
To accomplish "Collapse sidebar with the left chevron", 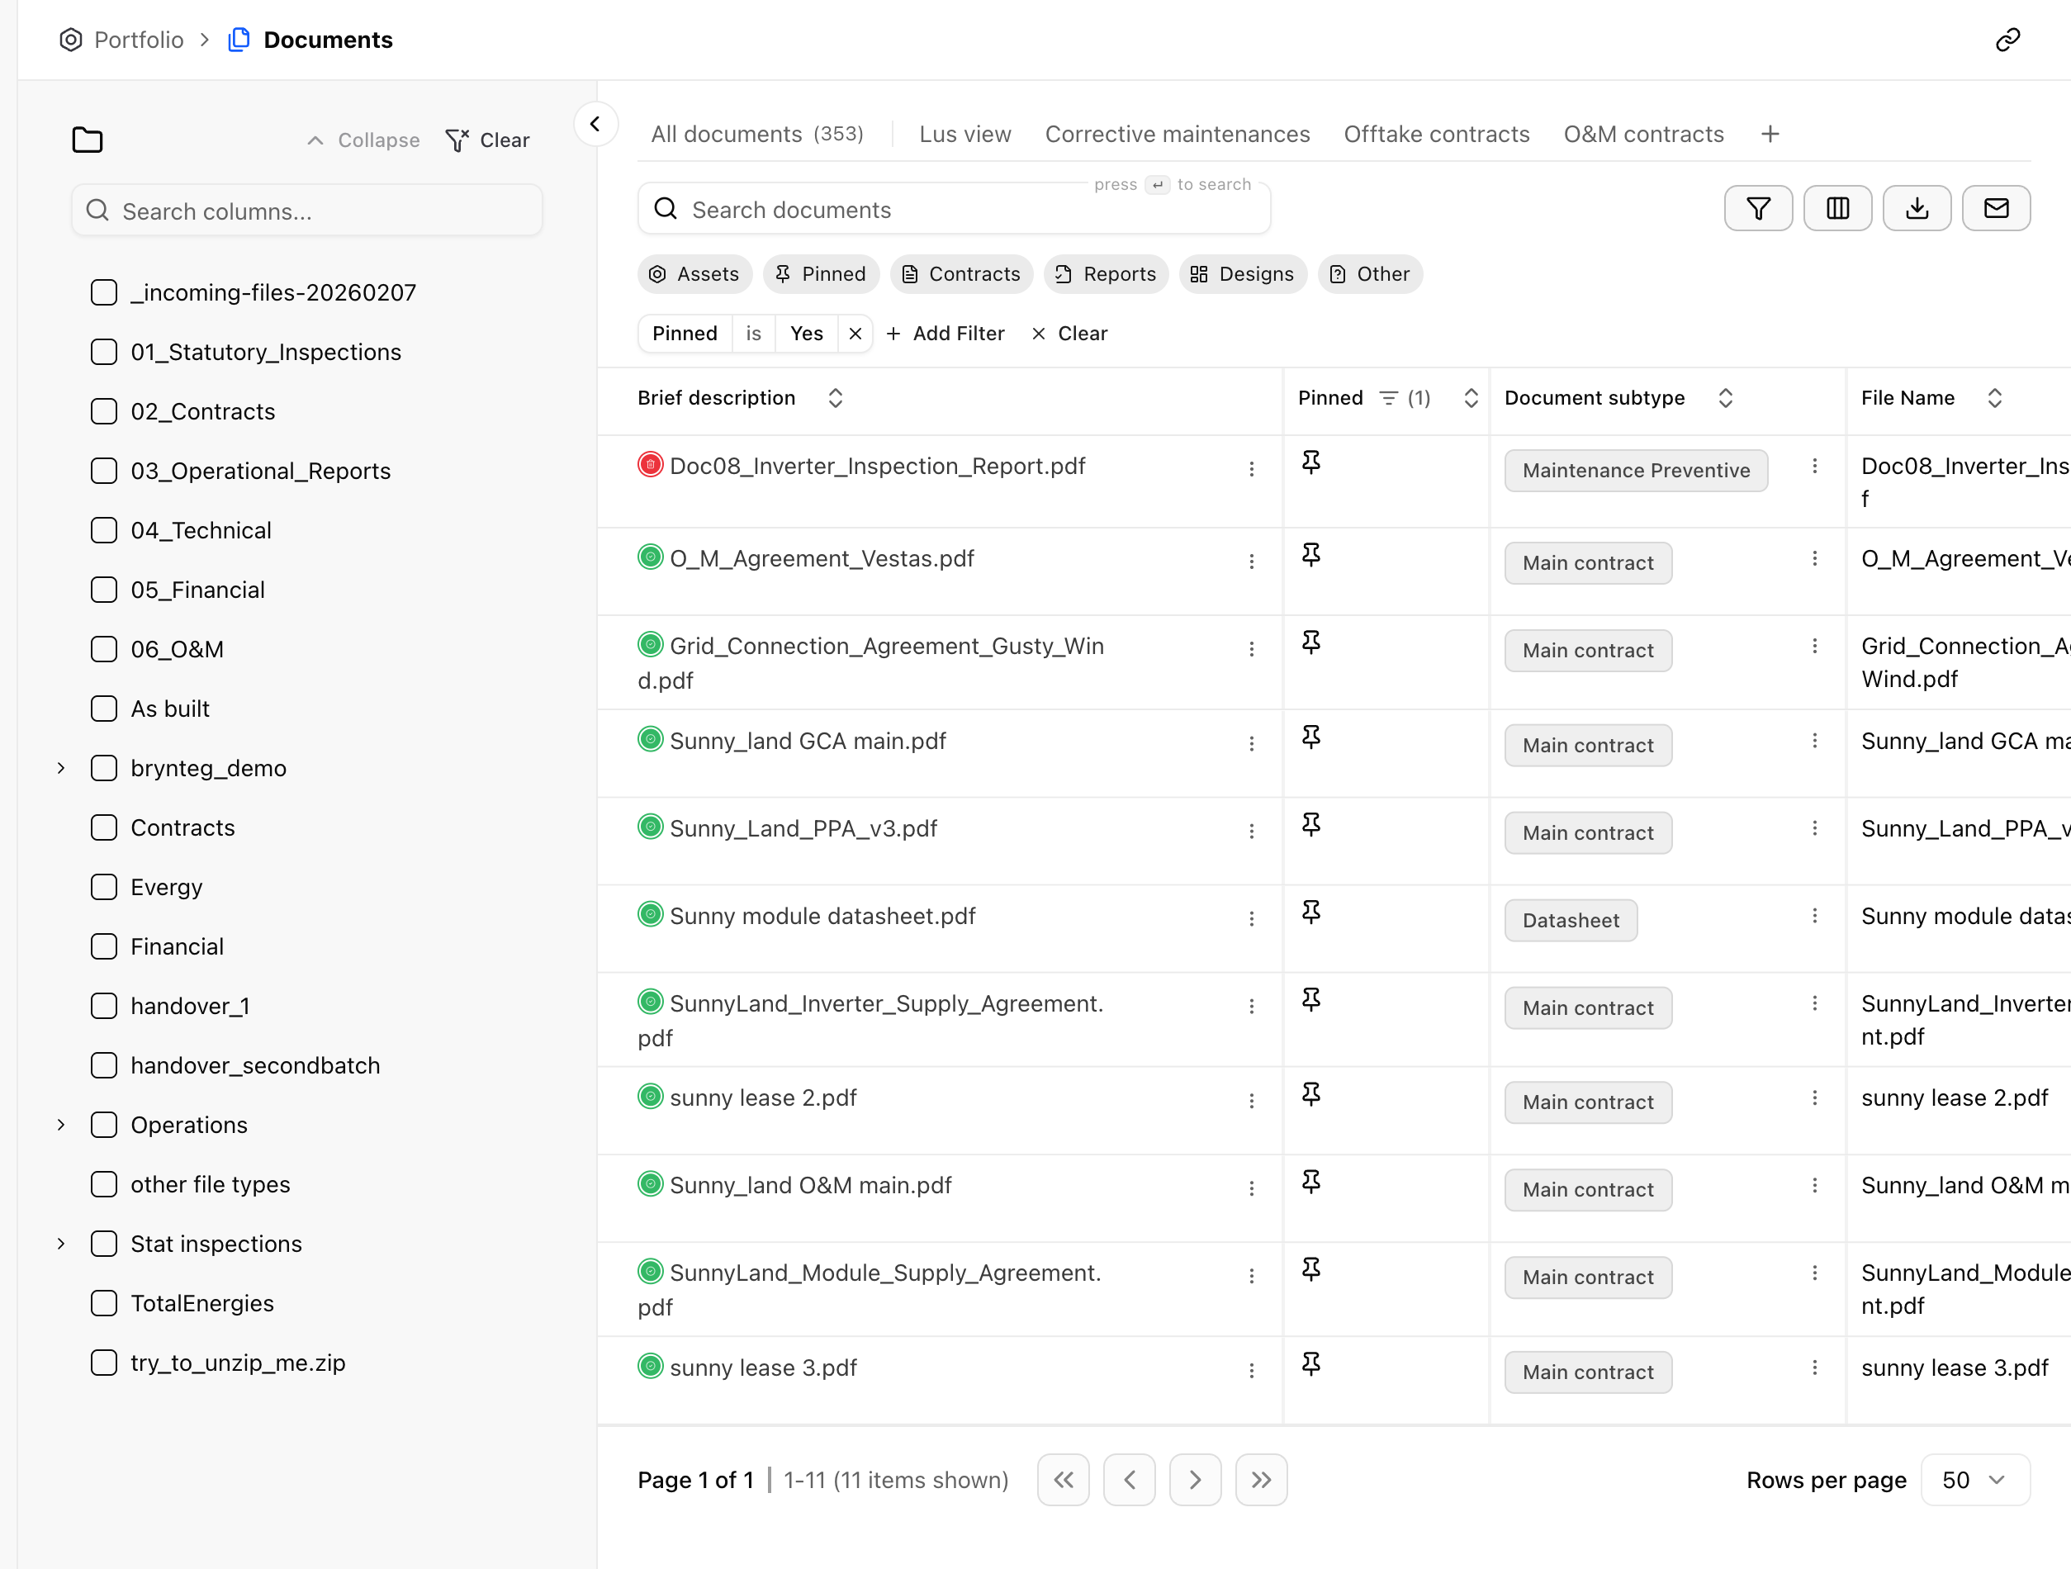I will click(x=595, y=124).
